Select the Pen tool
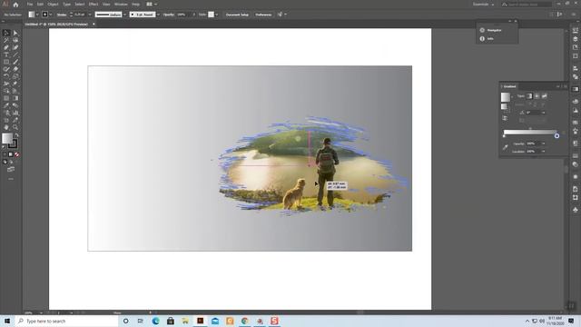581x327 pixels. 6,47
